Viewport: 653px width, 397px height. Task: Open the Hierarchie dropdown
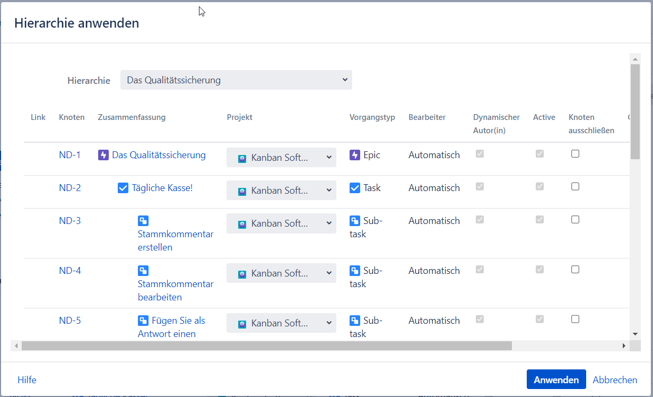click(x=236, y=80)
